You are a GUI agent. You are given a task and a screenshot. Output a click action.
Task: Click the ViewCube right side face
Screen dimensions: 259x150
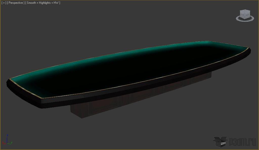248,15
